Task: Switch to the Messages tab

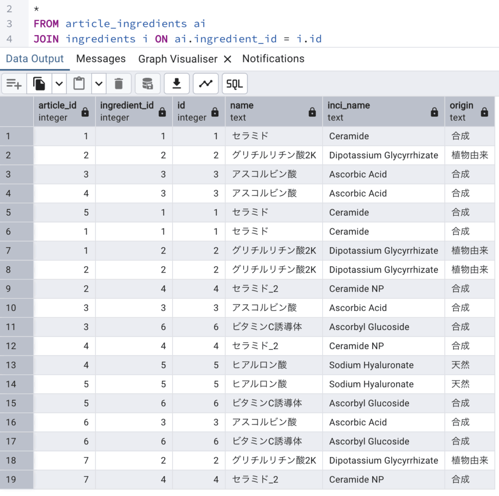Action: [101, 59]
